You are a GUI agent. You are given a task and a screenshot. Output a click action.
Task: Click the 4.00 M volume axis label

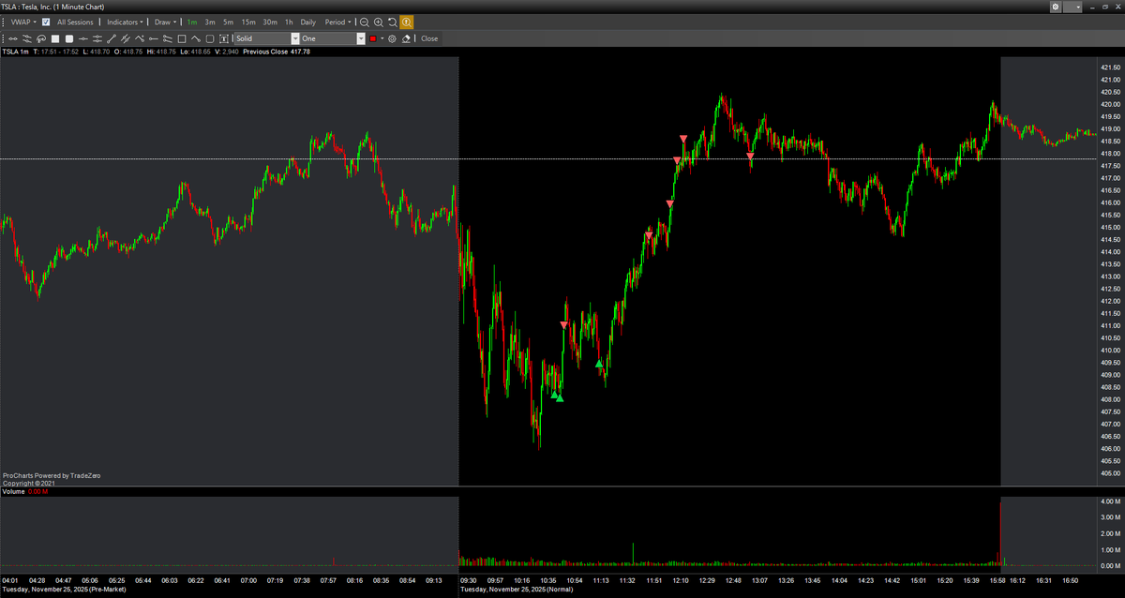(x=1111, y=501)
